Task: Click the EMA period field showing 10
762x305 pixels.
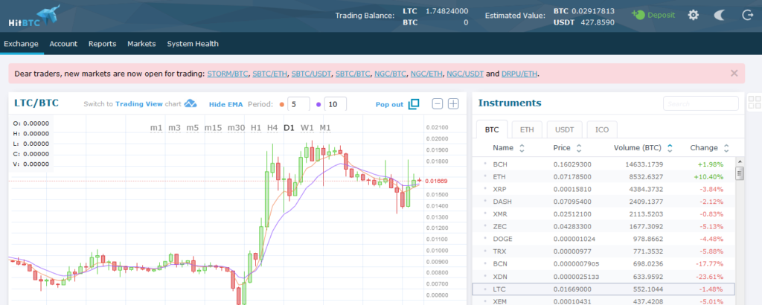Action: 336,104
